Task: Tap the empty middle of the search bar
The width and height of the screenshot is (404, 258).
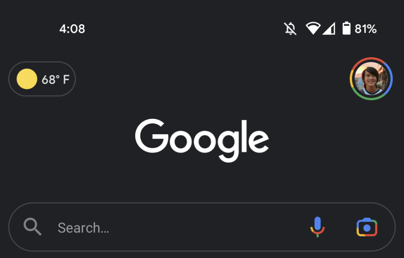Action: coord(202,227)
